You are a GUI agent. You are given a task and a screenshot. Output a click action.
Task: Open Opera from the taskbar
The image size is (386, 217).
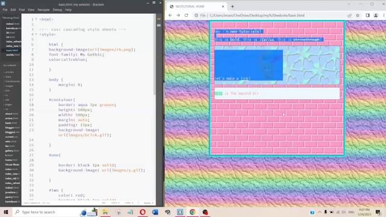(142, 212)
